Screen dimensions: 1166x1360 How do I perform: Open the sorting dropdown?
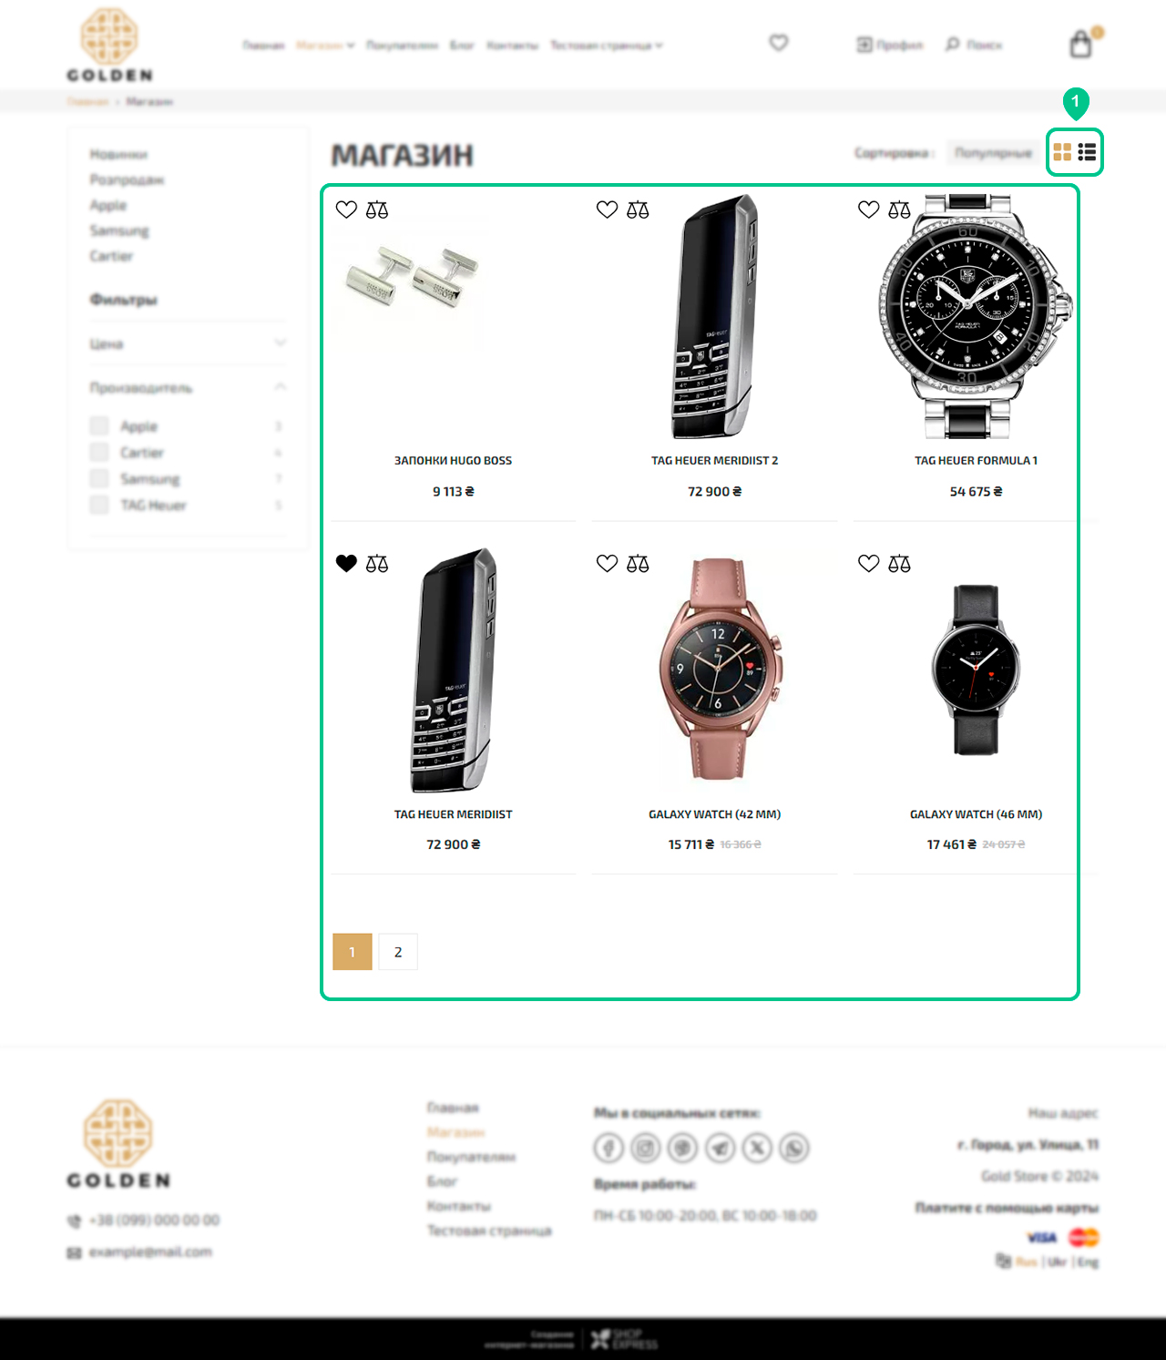(993, 152)
